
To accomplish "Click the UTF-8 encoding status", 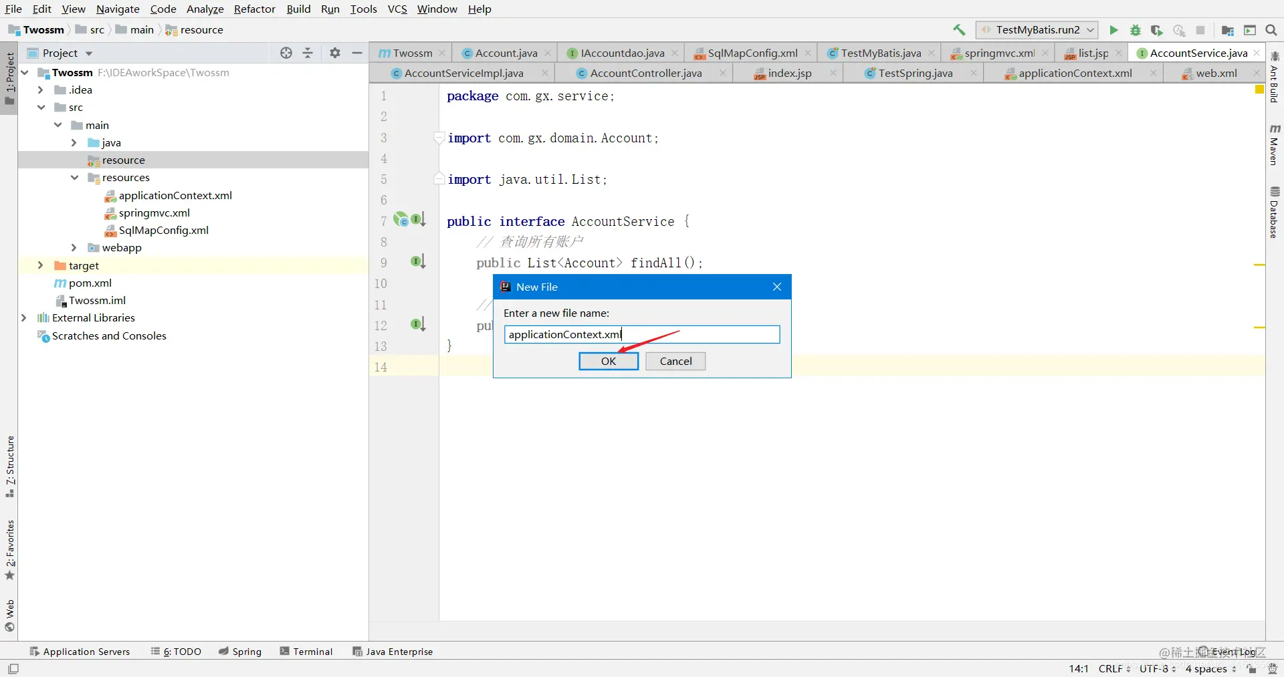I will 1158,668.
